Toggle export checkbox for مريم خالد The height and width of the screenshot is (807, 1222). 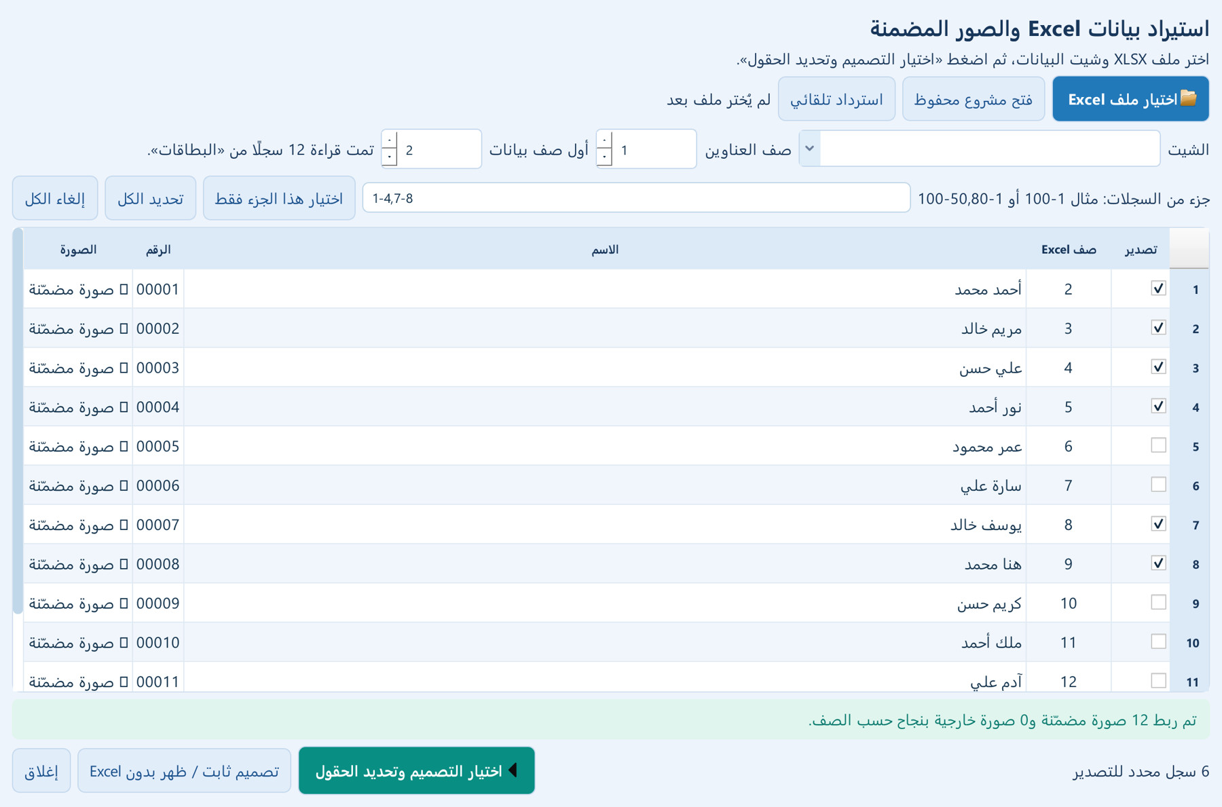(1158, 328)
